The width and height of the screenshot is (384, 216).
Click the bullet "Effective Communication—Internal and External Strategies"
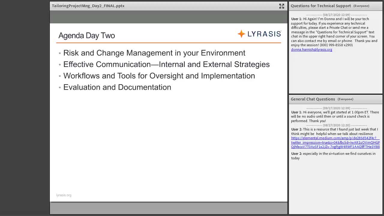[166, 64]
